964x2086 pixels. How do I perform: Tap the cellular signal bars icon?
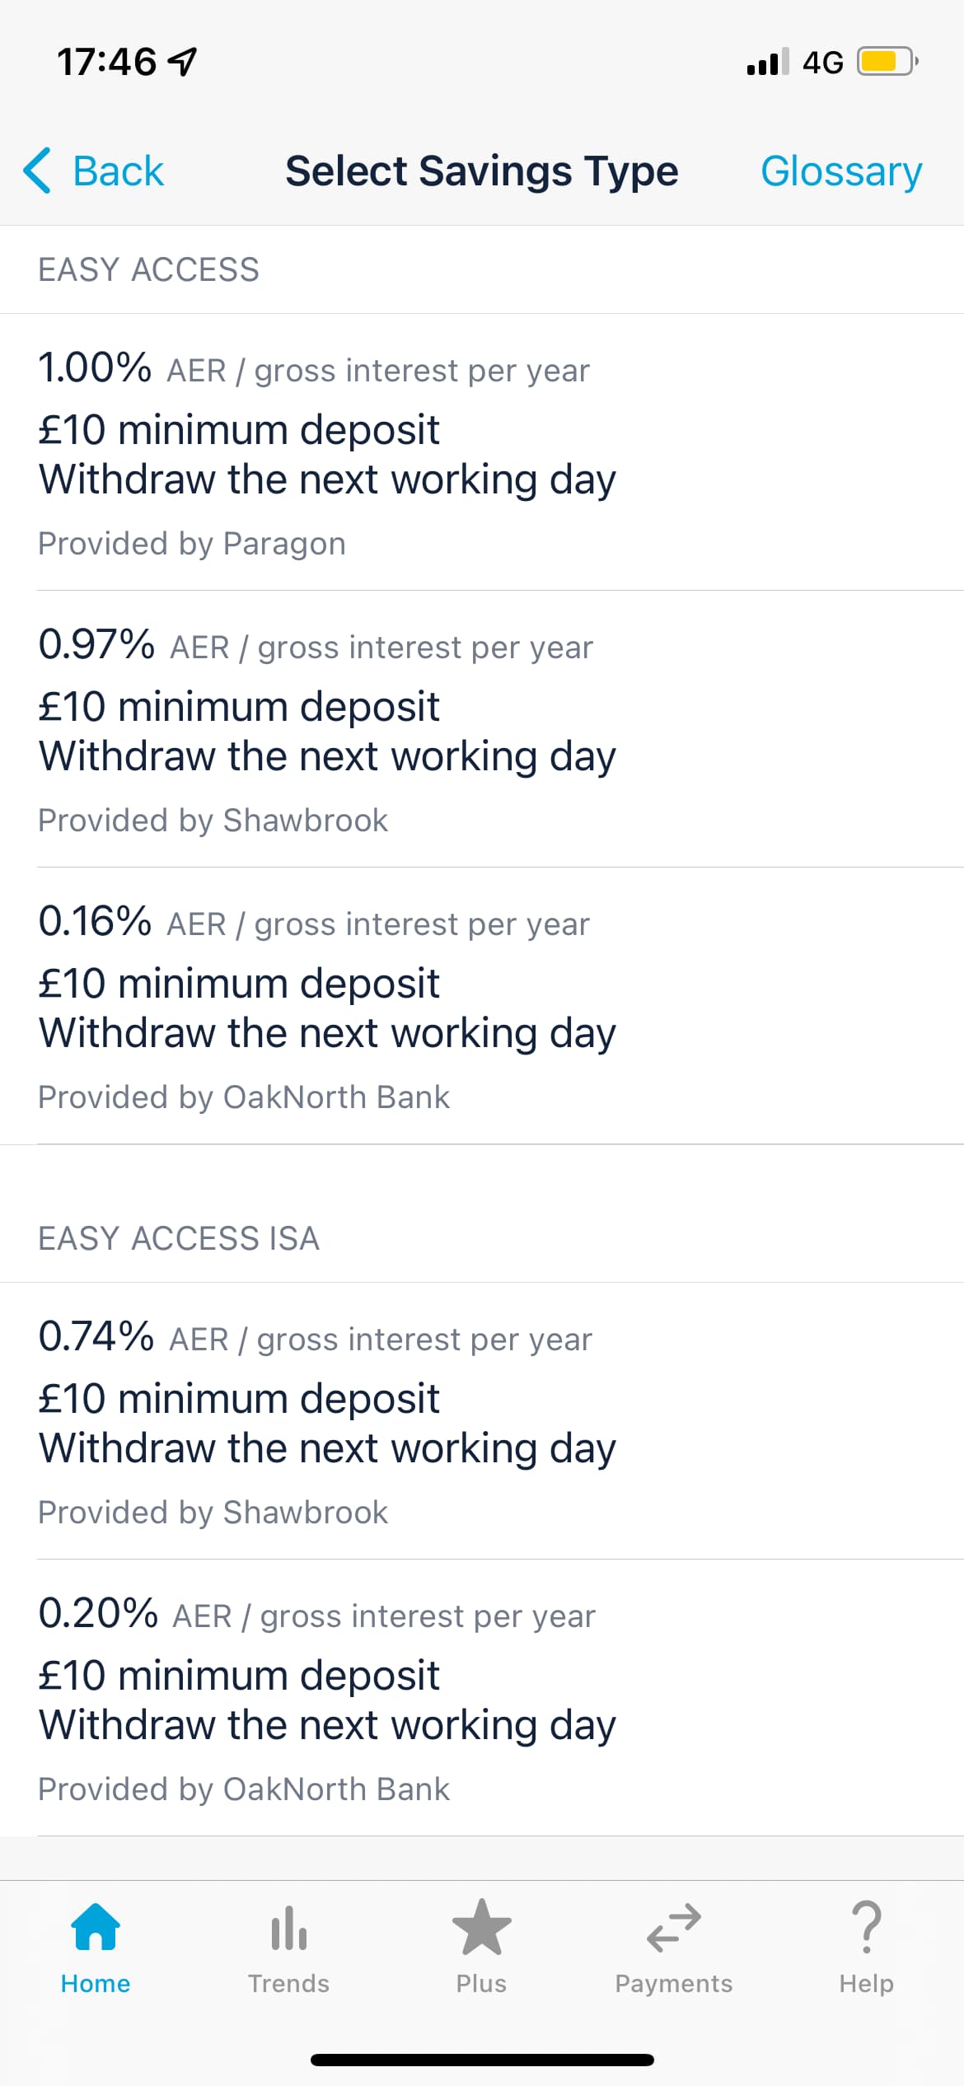(x=768, y=62)
